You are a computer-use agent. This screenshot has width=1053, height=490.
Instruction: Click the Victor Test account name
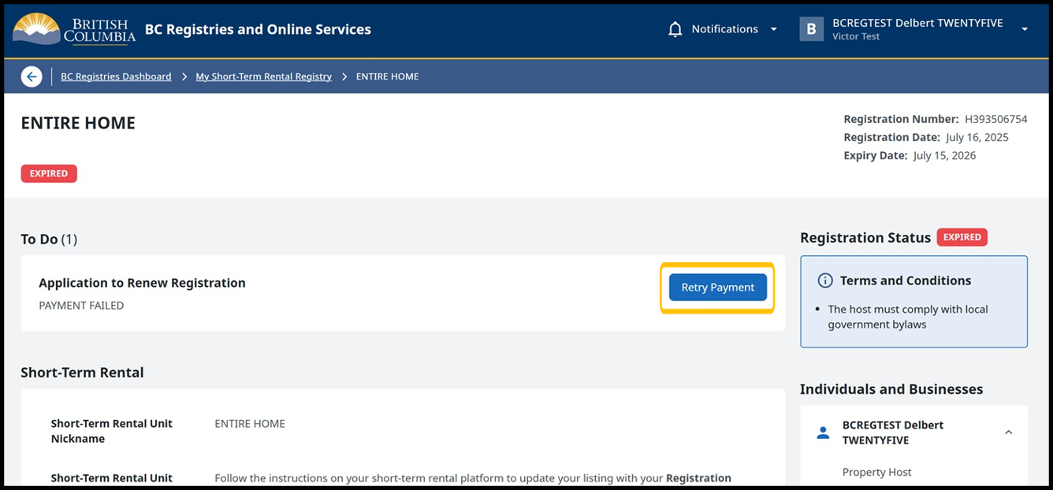coord(856,36)
